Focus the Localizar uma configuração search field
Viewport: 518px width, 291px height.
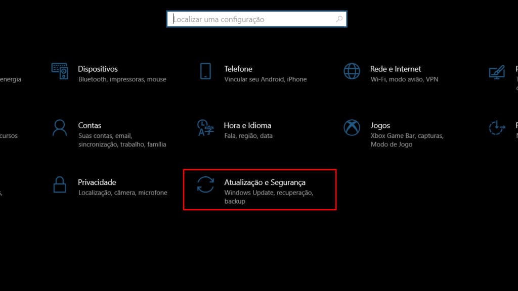(256, 19)
